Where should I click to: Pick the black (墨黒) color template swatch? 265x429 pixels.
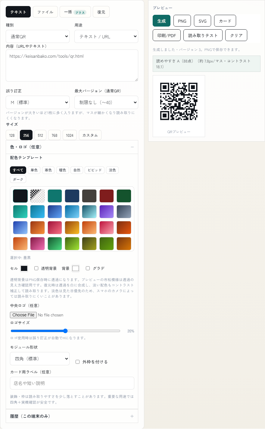[20, 196]
